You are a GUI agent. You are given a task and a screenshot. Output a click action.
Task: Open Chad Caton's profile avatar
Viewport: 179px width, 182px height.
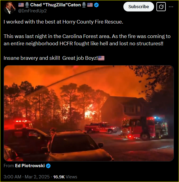click(10, 8)
